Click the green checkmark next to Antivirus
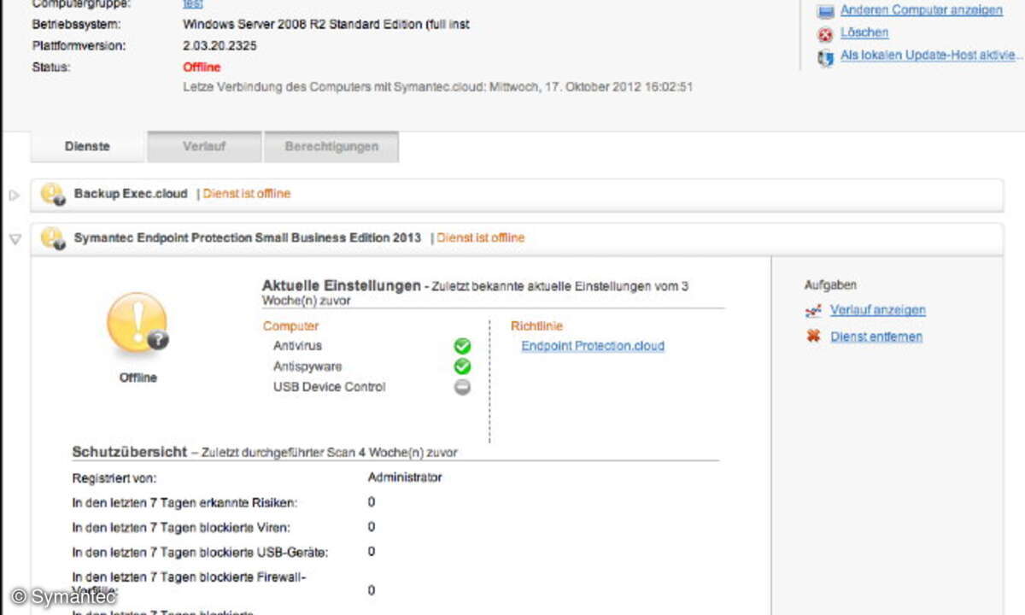This screenshot has width=1025, height=615. tap(462, 346)
